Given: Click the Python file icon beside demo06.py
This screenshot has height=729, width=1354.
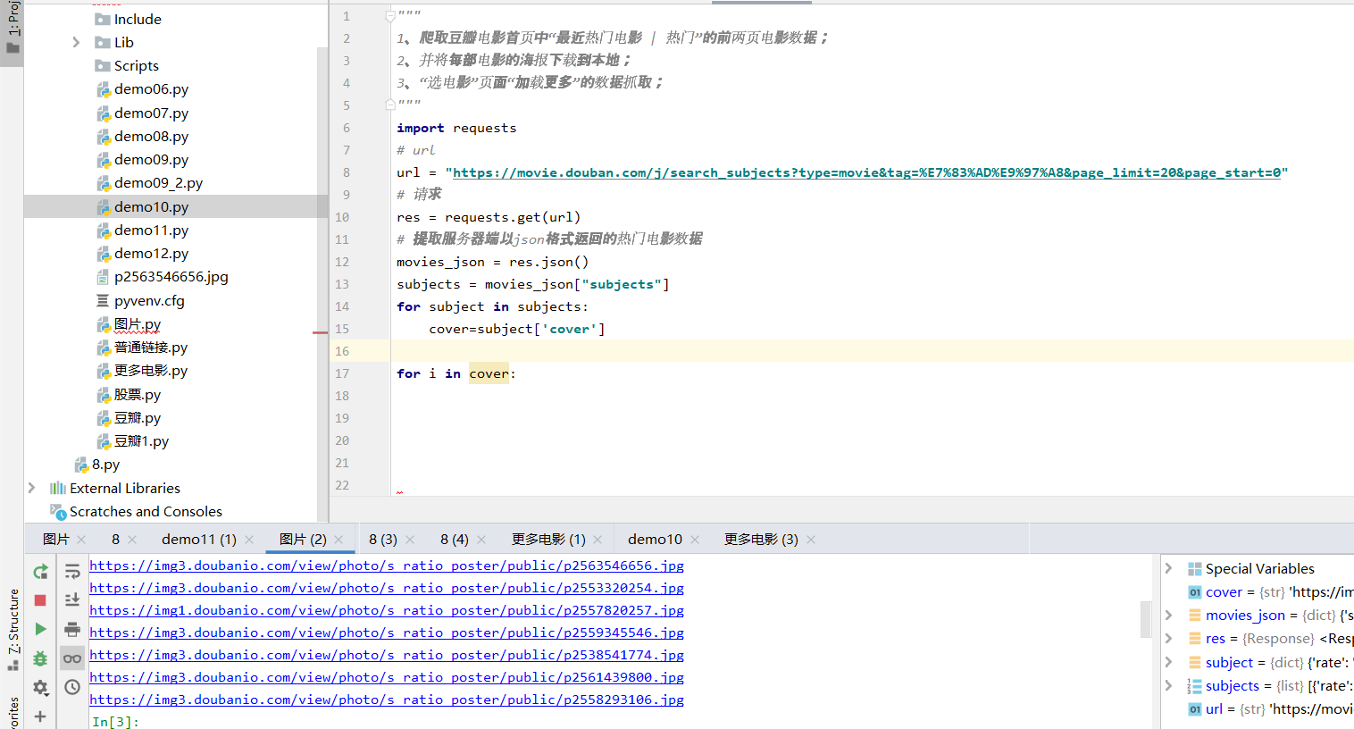Looking at the screenshot, I should 104,89.
